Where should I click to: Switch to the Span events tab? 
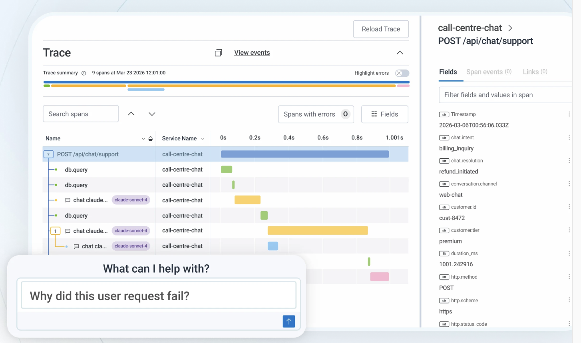coord(489,72)
